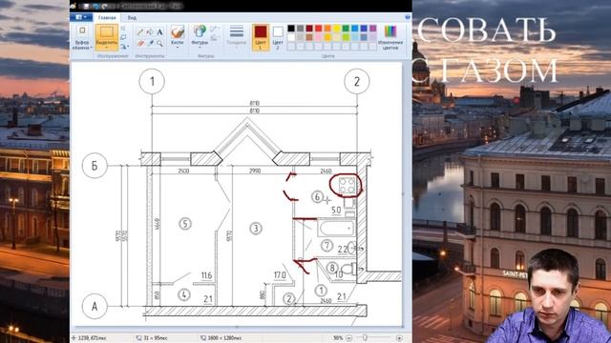This screenshot has height=343, width=611.
Task: Pick the pink rose color swatch
Action: (318, 37)
